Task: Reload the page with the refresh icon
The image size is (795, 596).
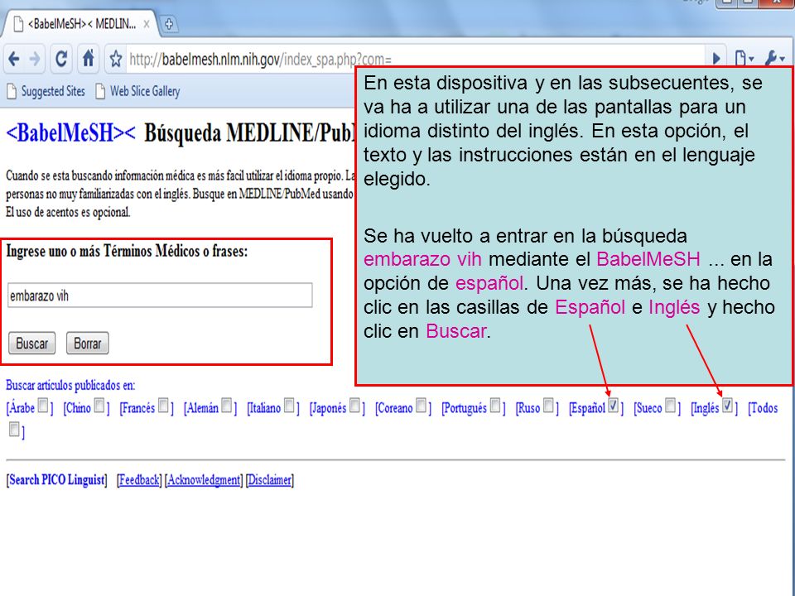Action: 61,60
